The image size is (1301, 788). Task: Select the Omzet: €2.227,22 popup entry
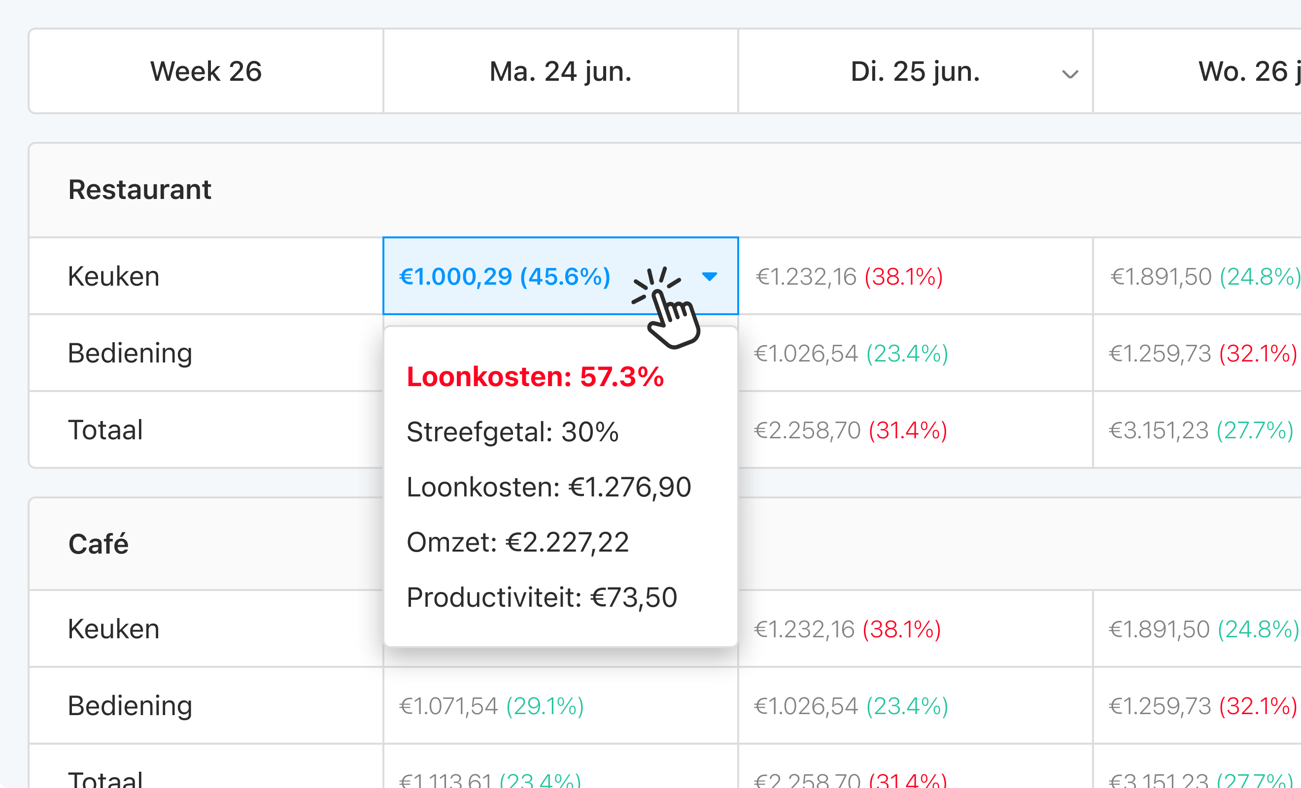517,542
